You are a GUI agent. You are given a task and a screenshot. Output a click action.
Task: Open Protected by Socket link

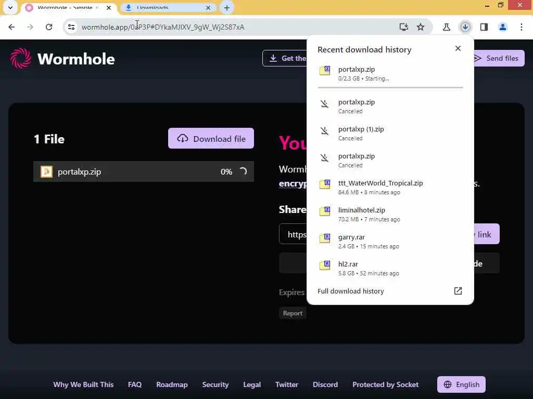[x=386, y=384]
